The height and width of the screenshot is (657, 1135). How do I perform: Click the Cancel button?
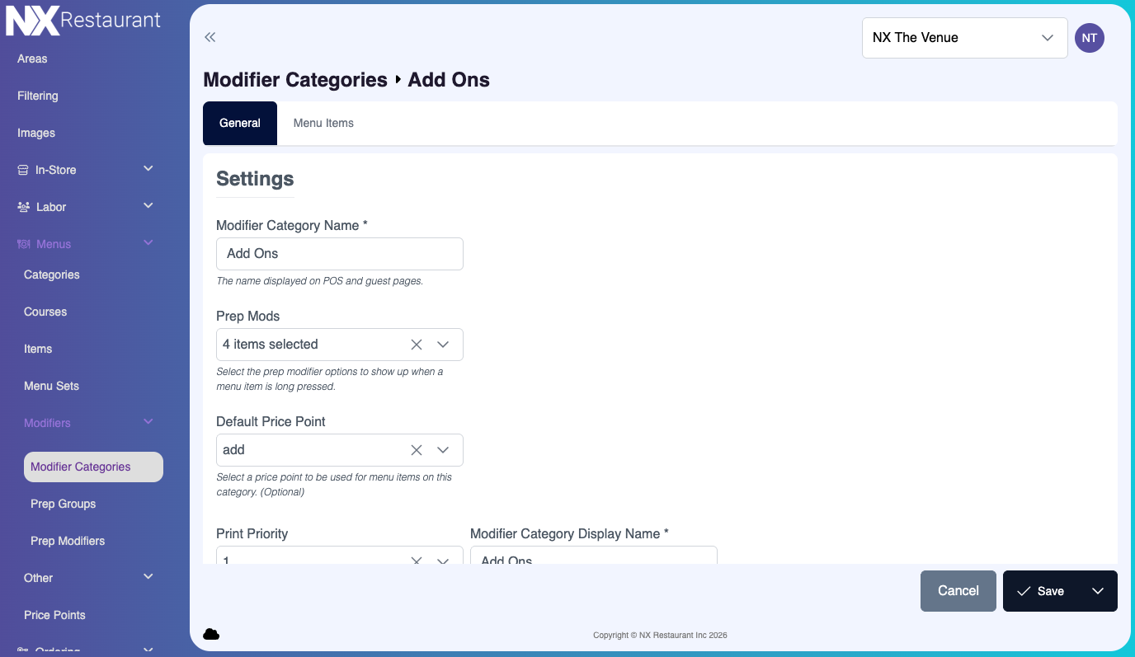pyautogui.click(x=958, y=591)
